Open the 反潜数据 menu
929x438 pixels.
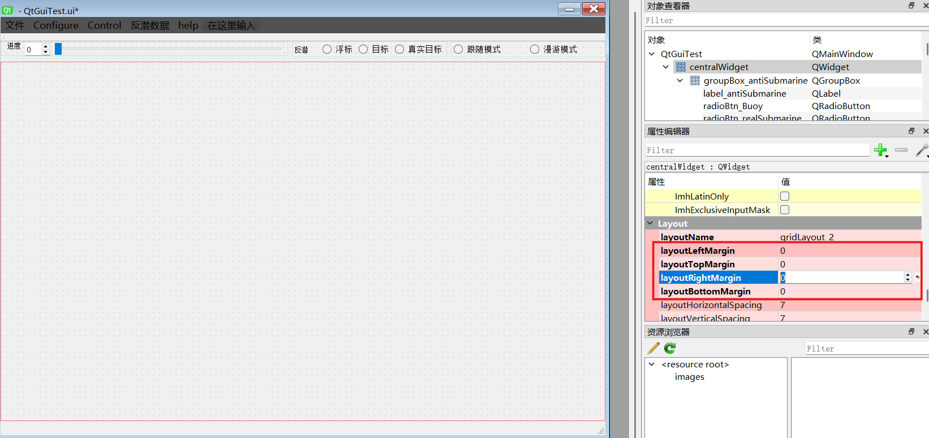(150, 25)
